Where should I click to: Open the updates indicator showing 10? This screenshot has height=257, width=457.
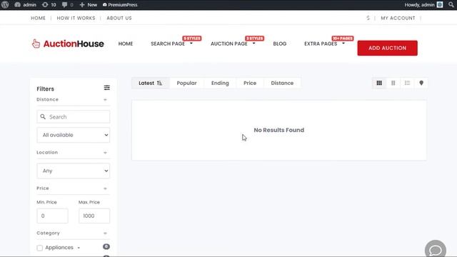click(x=49, y=5)
